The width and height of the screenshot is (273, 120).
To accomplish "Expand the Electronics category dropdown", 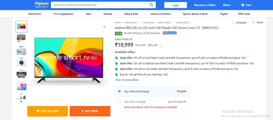I will 36,14.
